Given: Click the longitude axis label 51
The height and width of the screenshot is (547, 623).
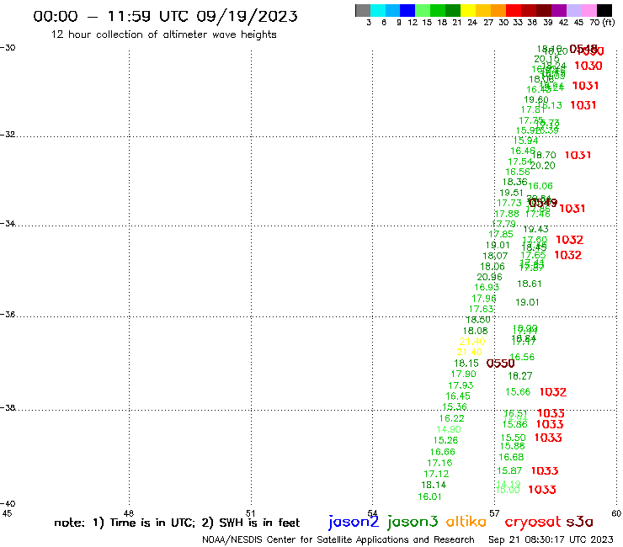Looking at the screenshot, I should [x=251, y=513].
